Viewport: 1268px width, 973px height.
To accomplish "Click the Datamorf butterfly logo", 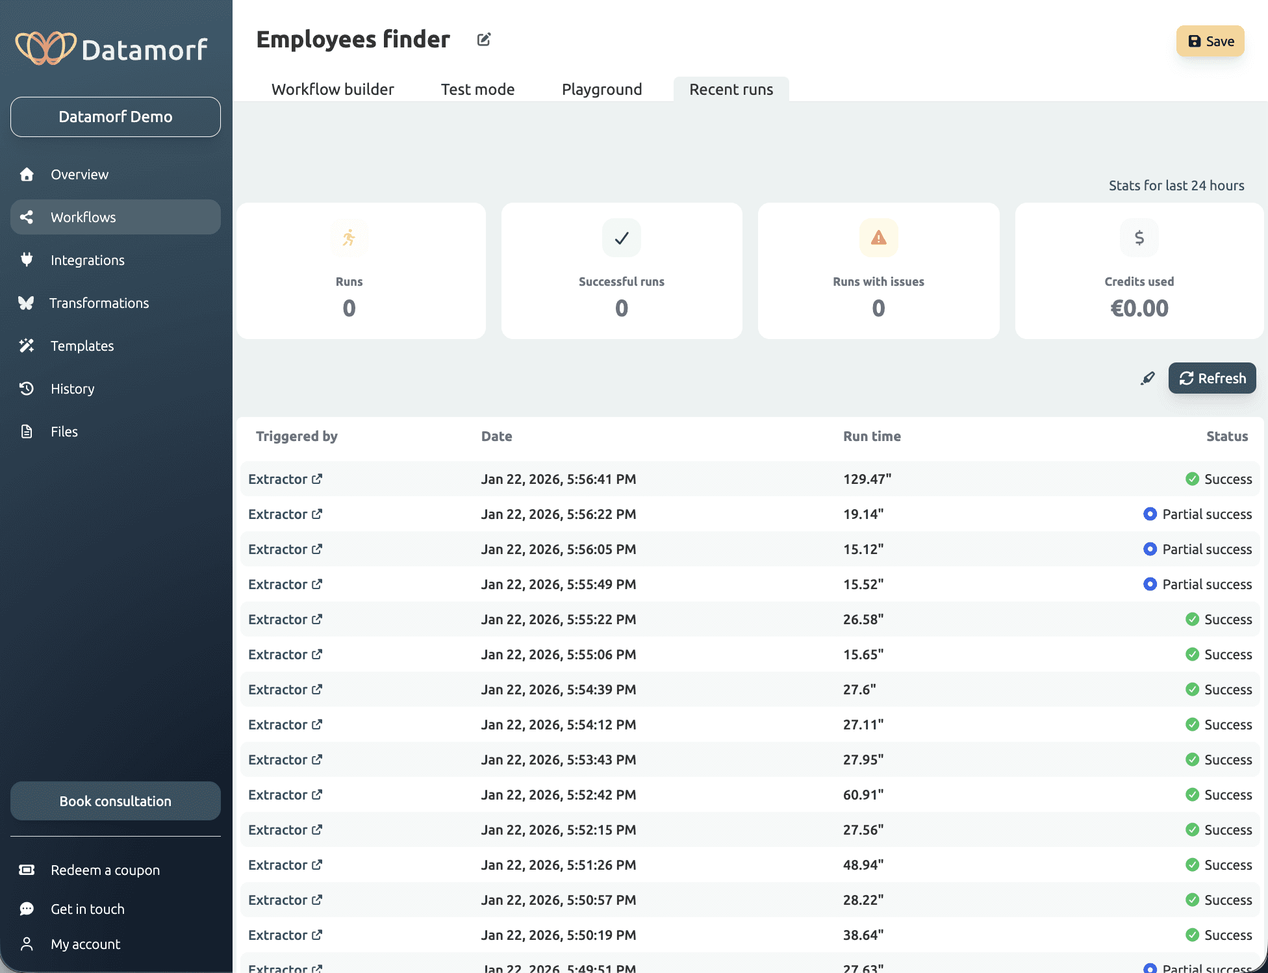I will (45, 48).
